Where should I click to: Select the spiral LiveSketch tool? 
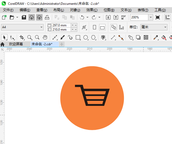(70, 37)
